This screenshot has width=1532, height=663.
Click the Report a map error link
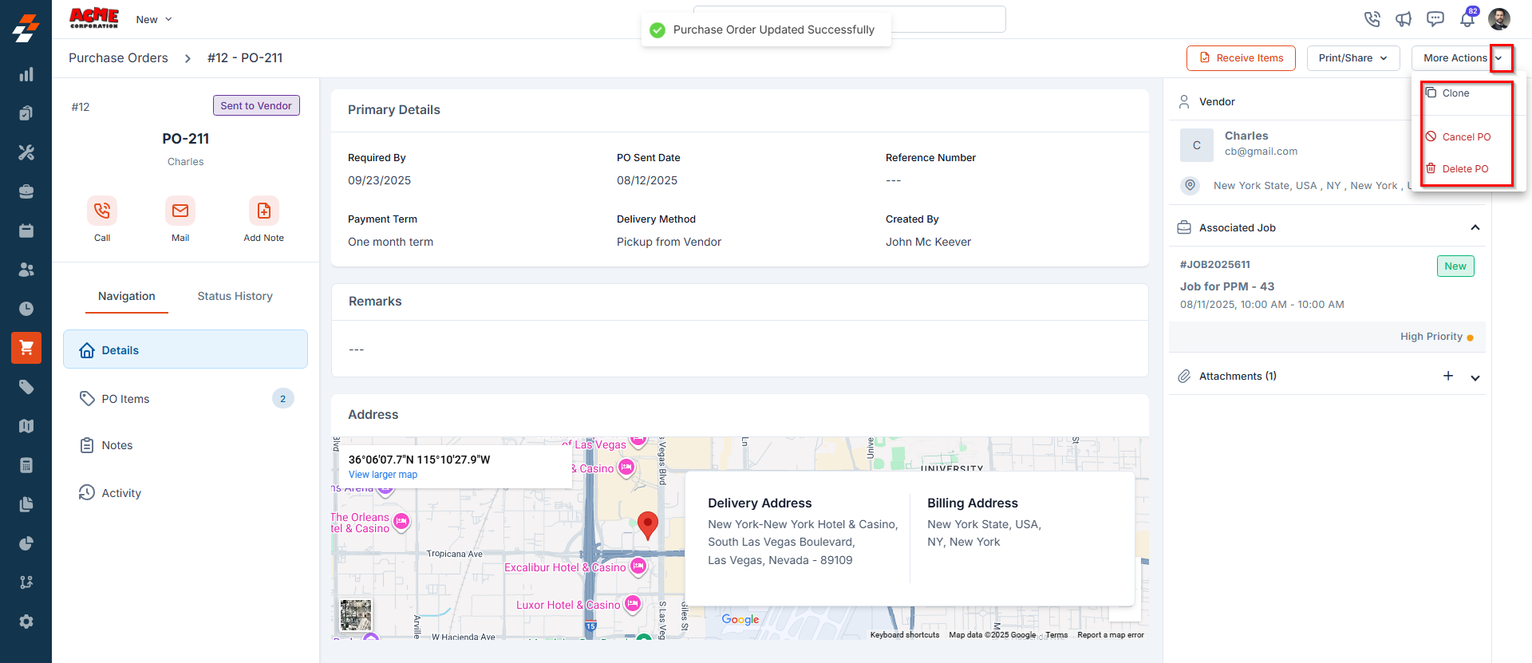tap(1111, 635)
